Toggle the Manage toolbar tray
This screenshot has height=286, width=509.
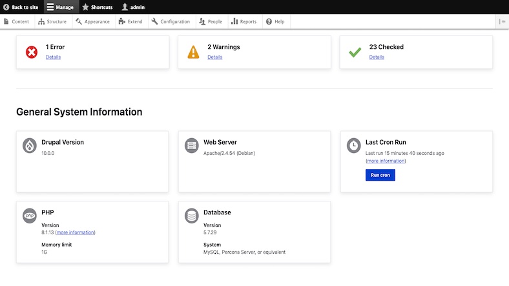click(60, 7)
